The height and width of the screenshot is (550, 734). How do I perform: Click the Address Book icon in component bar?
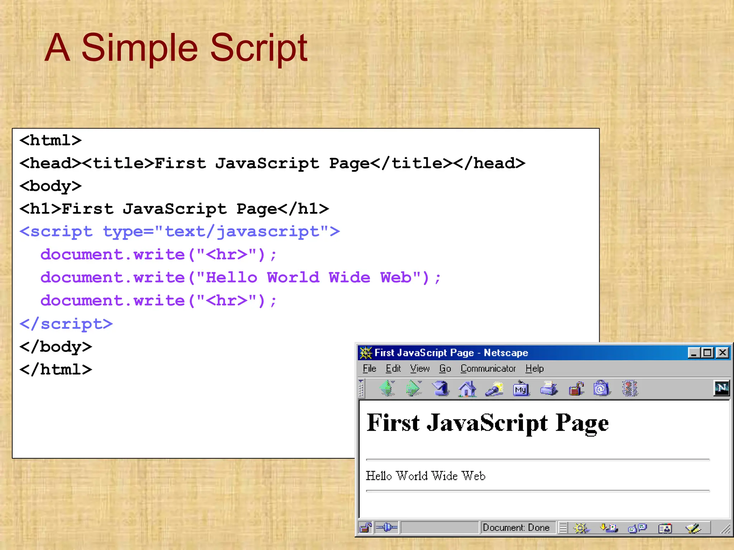pos(665,528)
